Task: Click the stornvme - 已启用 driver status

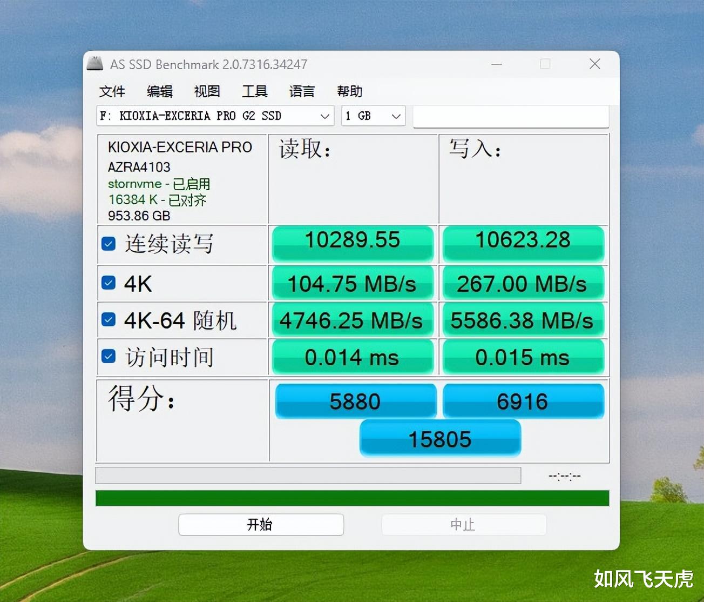Action: click(x=159, y=184)
